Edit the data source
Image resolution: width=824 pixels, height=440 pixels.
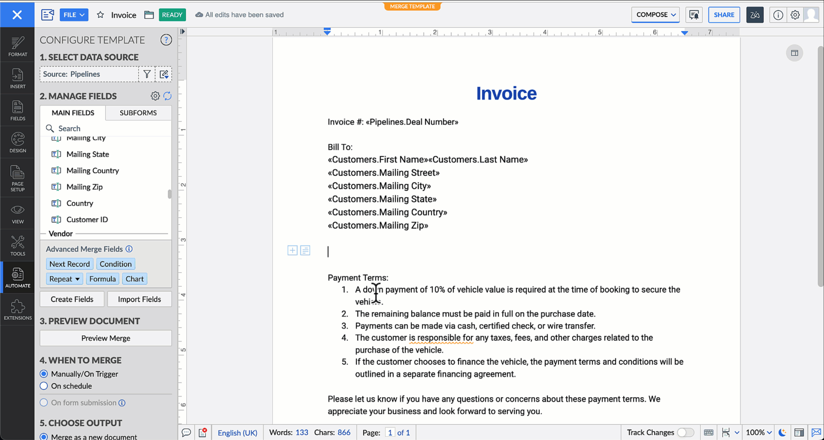pos(164,74)
